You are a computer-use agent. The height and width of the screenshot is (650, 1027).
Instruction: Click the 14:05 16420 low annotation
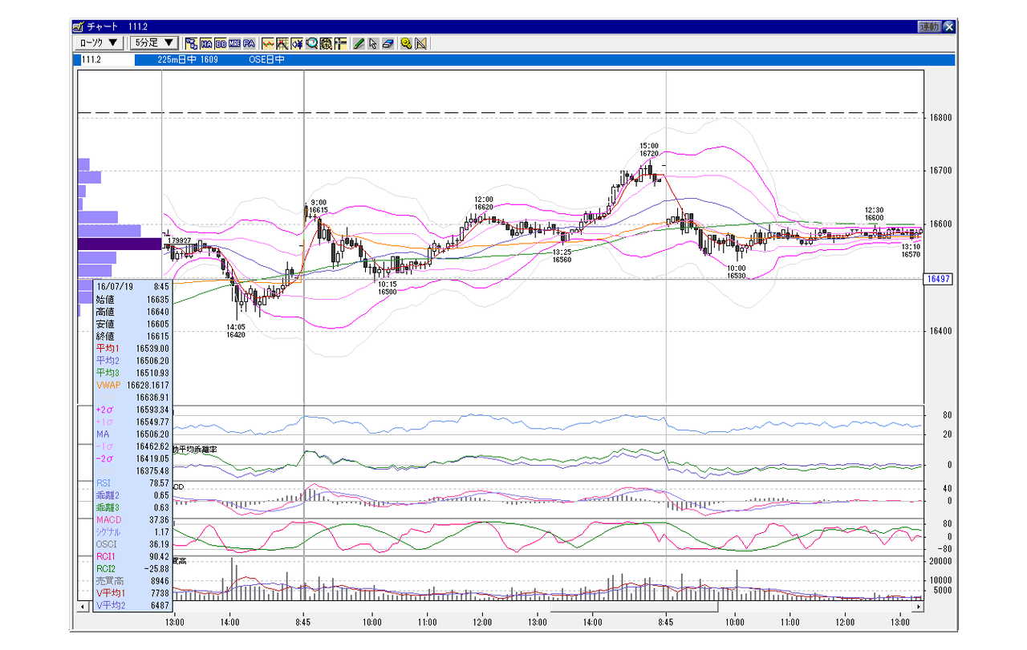pyautogui.click(x=235, y=331)
